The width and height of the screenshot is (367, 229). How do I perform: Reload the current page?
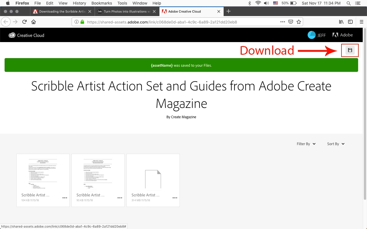pyautogui.click(x=24, y=22)
